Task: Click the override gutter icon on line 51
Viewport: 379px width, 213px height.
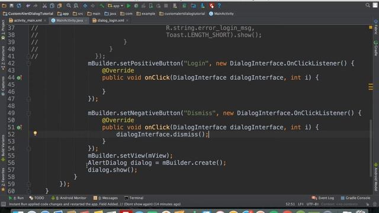Action: tap(20, 127)
